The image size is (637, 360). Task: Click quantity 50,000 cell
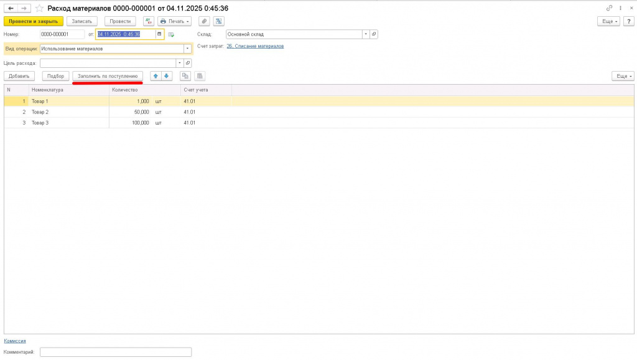130,112
